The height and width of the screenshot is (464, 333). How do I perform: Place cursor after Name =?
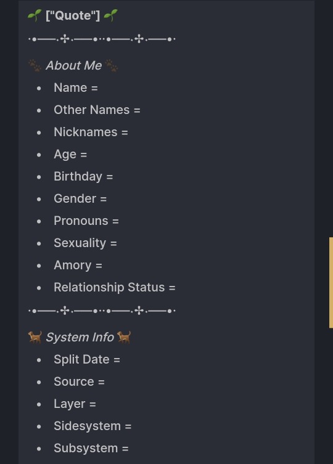coord(99,88)
